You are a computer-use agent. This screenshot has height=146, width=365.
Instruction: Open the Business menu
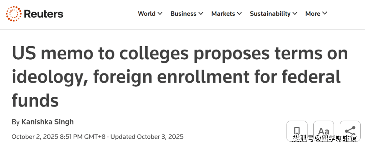[x=183, y=14]
